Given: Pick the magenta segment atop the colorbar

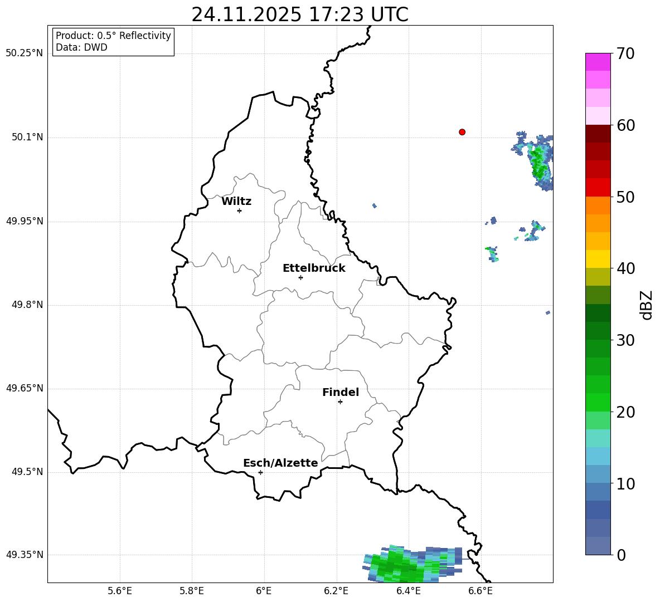Looking at the screenshot, I should 598,62.
